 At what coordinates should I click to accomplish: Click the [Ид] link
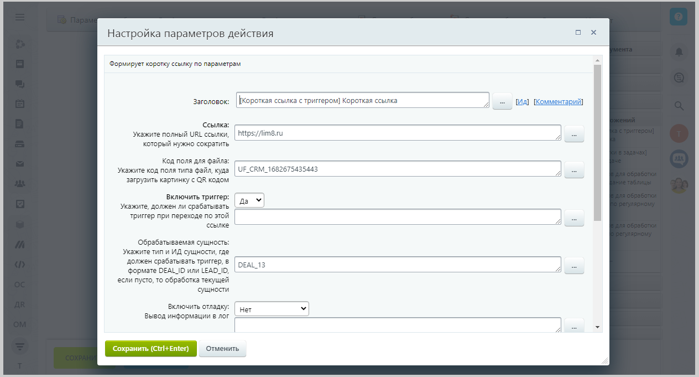[x=522, y=102]
